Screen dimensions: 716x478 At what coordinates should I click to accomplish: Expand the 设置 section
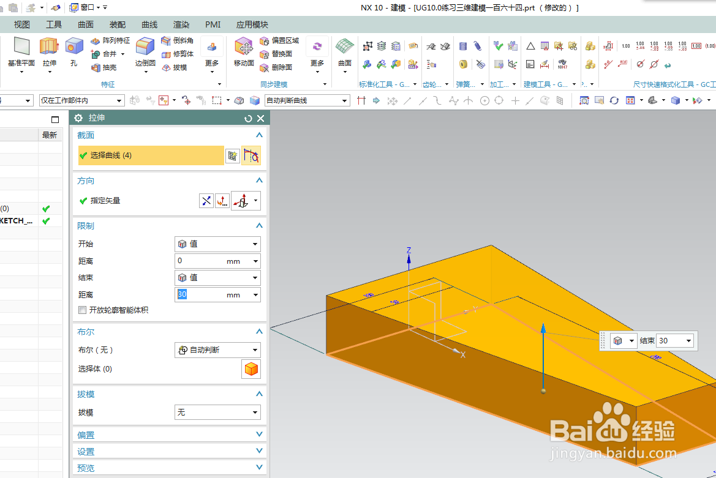[259, 450]
